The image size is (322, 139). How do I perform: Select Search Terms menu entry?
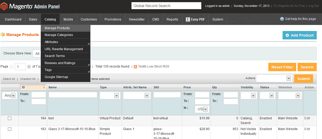point(65,56)
